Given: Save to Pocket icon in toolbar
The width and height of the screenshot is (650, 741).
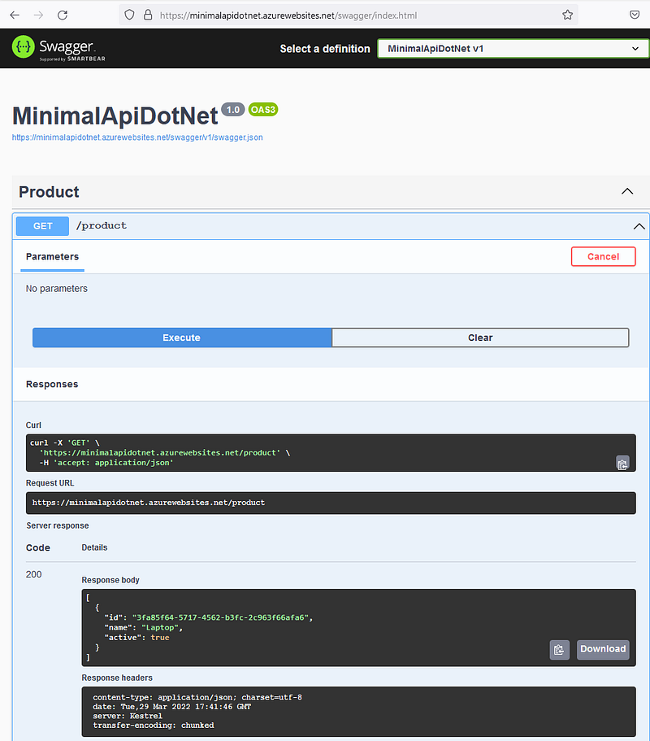Looking at the screenshot, I should coord(635,15).
